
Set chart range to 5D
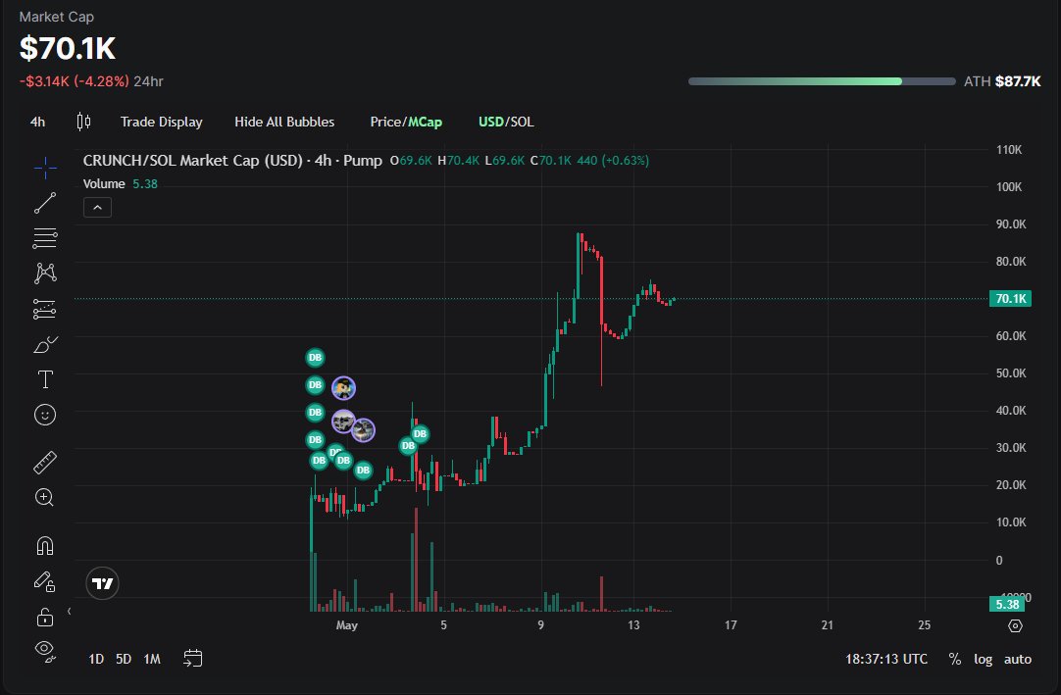(124, 659)
